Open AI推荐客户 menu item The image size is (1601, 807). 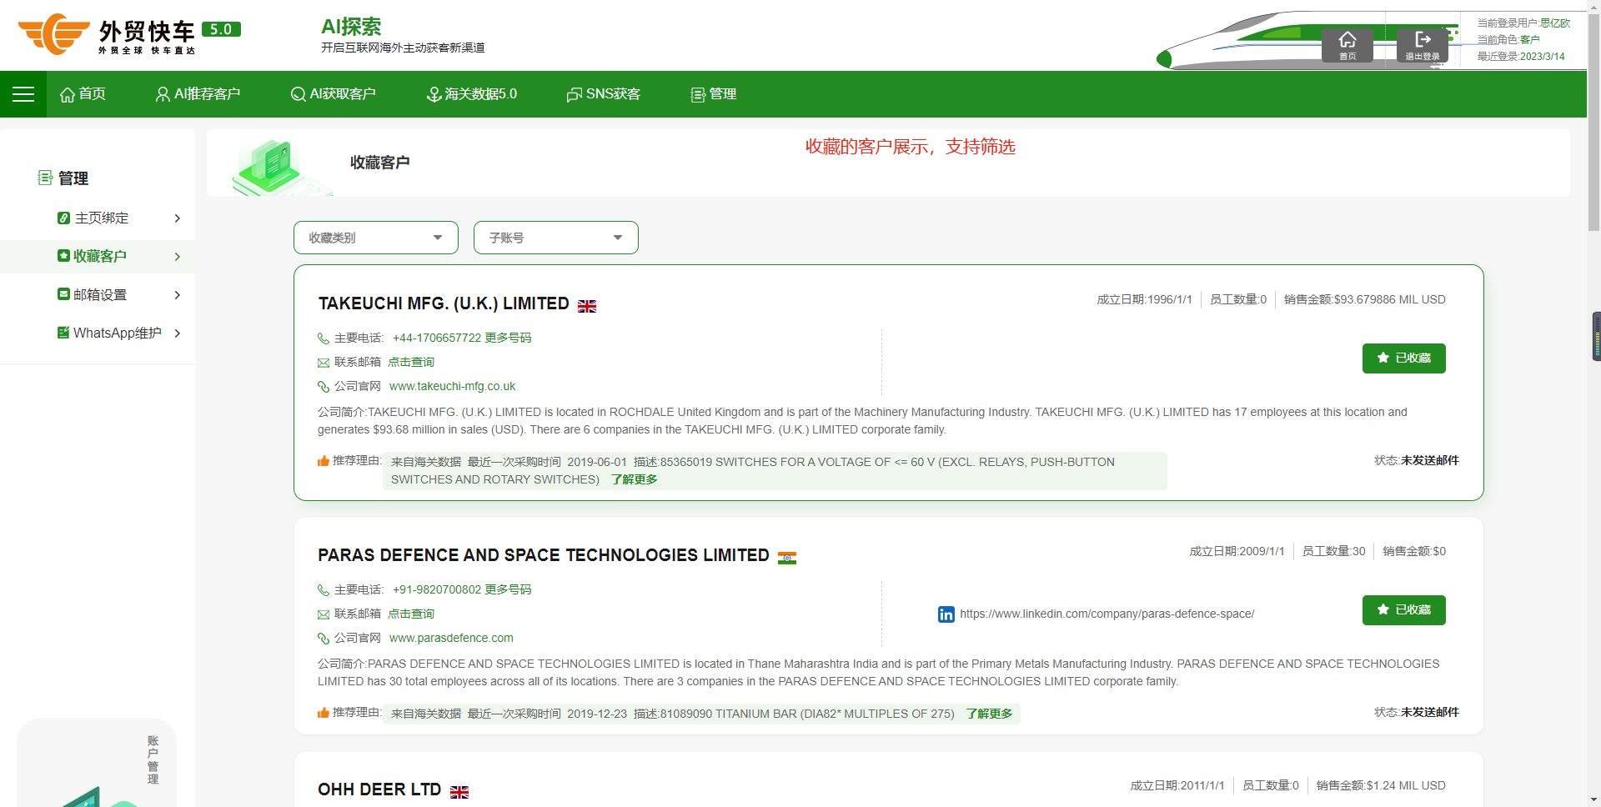pos(198,94)
